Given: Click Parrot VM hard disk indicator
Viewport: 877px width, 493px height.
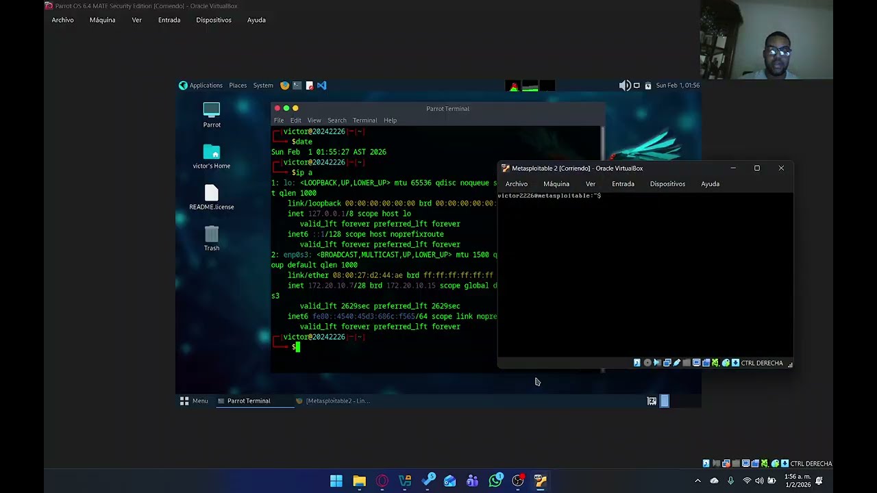Looking at the screenshot, I should coord(706,464).
